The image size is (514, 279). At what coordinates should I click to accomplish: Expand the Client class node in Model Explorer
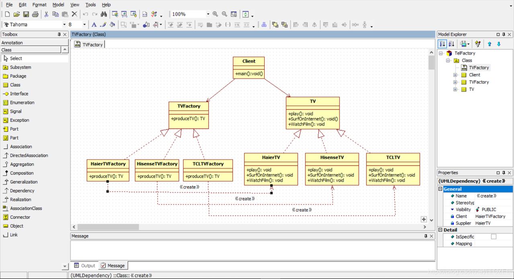[x=455, y=75]
